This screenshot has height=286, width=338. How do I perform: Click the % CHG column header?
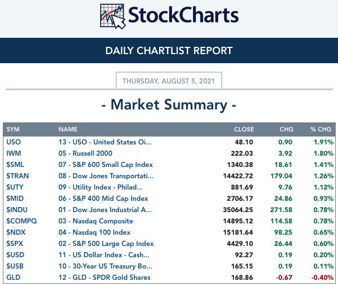(x=321, y=129)
